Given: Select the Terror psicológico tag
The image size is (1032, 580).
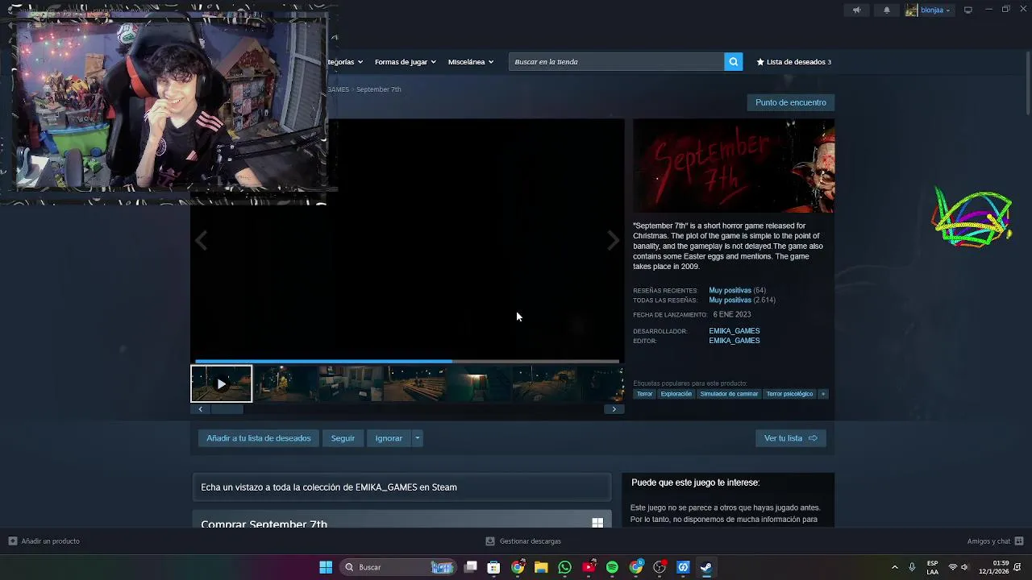Looking at the screenshot, I should click(x=789, y=394).
